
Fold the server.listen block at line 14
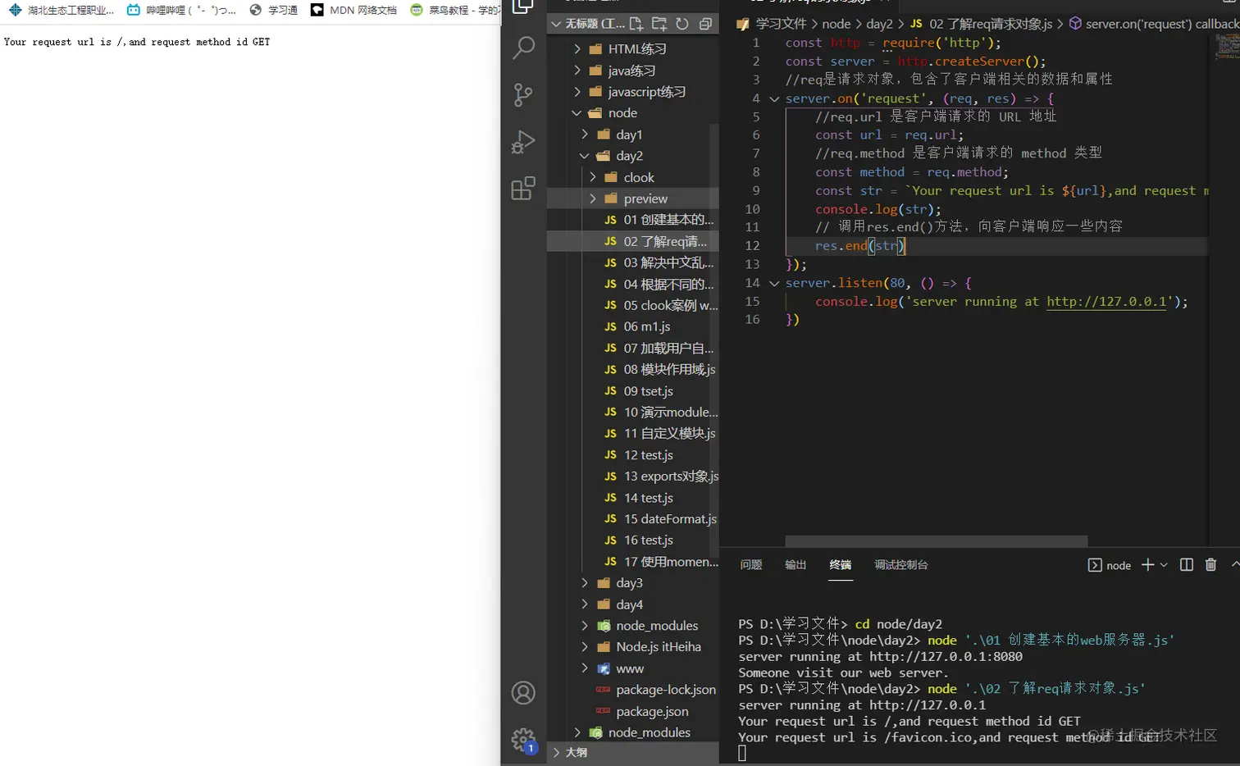pyautogui.click(x=774, y=283)
